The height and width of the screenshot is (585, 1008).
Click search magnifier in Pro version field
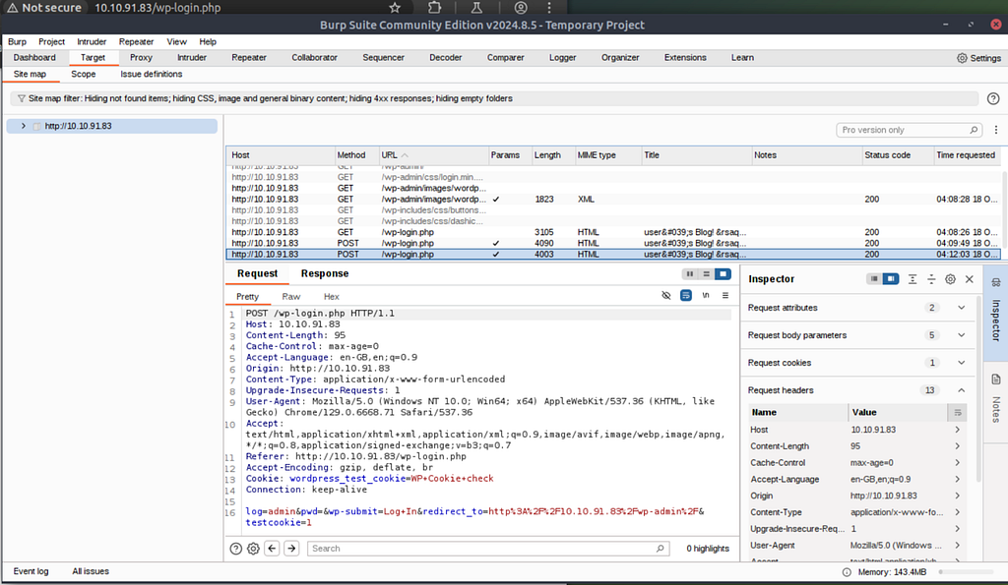pos(974,130)
